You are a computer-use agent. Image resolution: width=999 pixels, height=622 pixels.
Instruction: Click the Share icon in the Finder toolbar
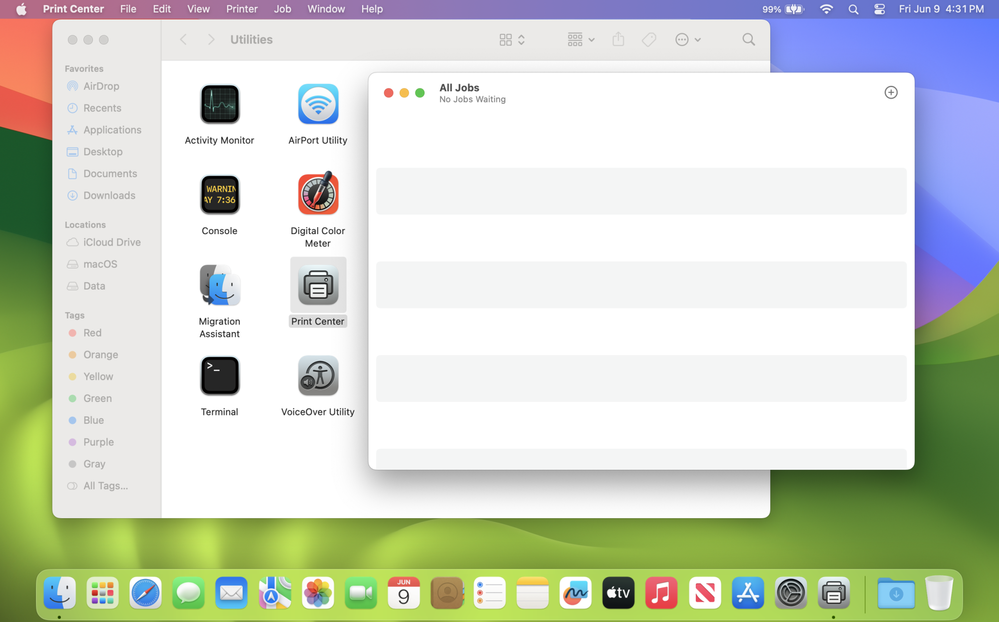click(x=618, y=39)
